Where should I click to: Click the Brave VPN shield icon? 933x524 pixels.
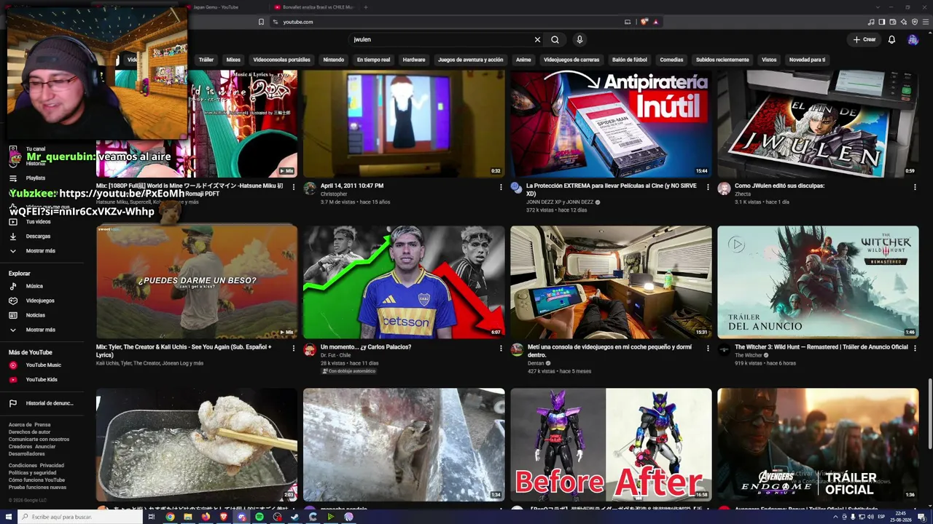[914, 22]
